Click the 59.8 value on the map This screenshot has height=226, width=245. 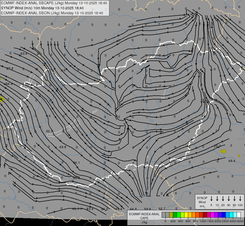point(147,209)
